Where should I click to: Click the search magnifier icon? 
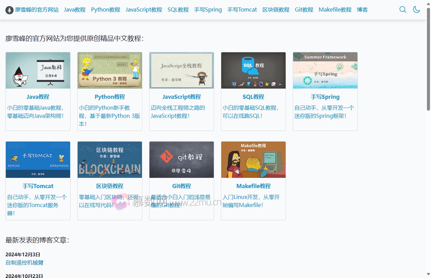tap(403, 10)
